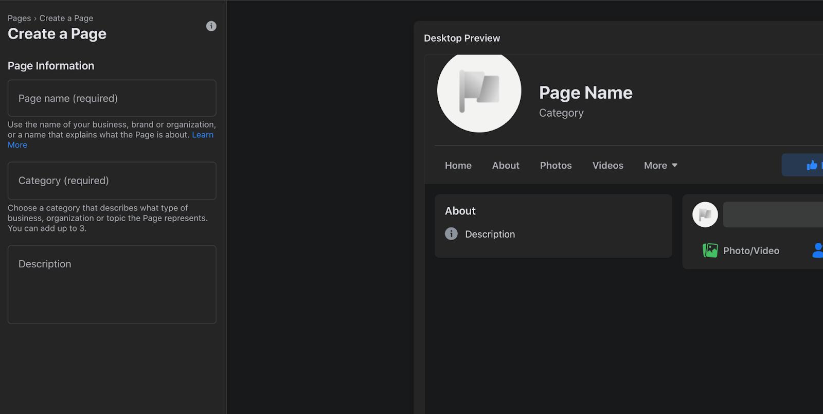Click the Photo/Video label in composer
Screen dimensions: 823x414
coord(751,250)
